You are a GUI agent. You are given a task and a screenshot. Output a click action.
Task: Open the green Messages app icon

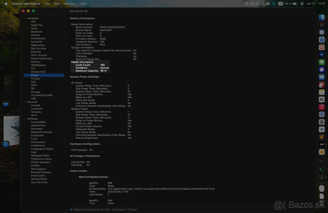pos(322,62)
